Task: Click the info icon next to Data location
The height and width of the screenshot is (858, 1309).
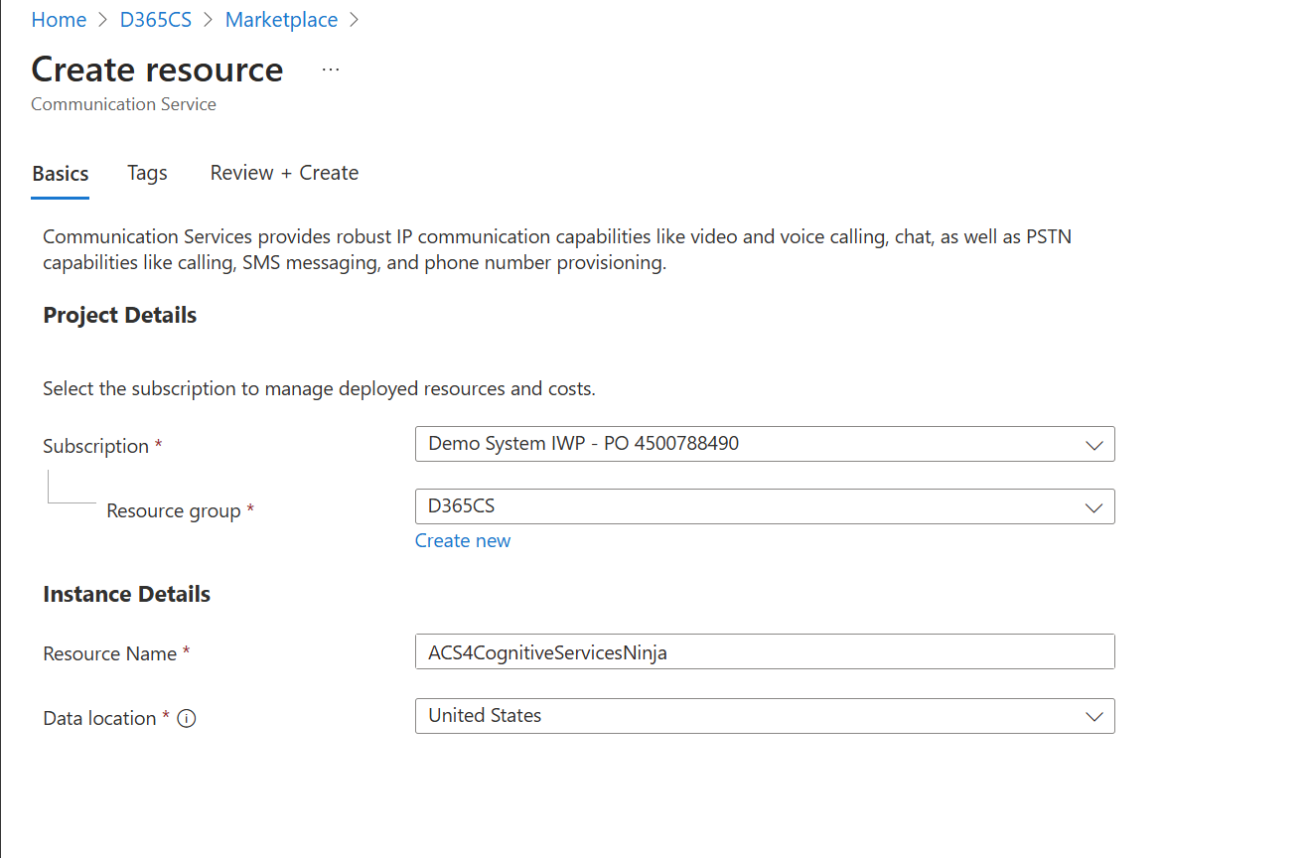Action: [x=186, y=718]
